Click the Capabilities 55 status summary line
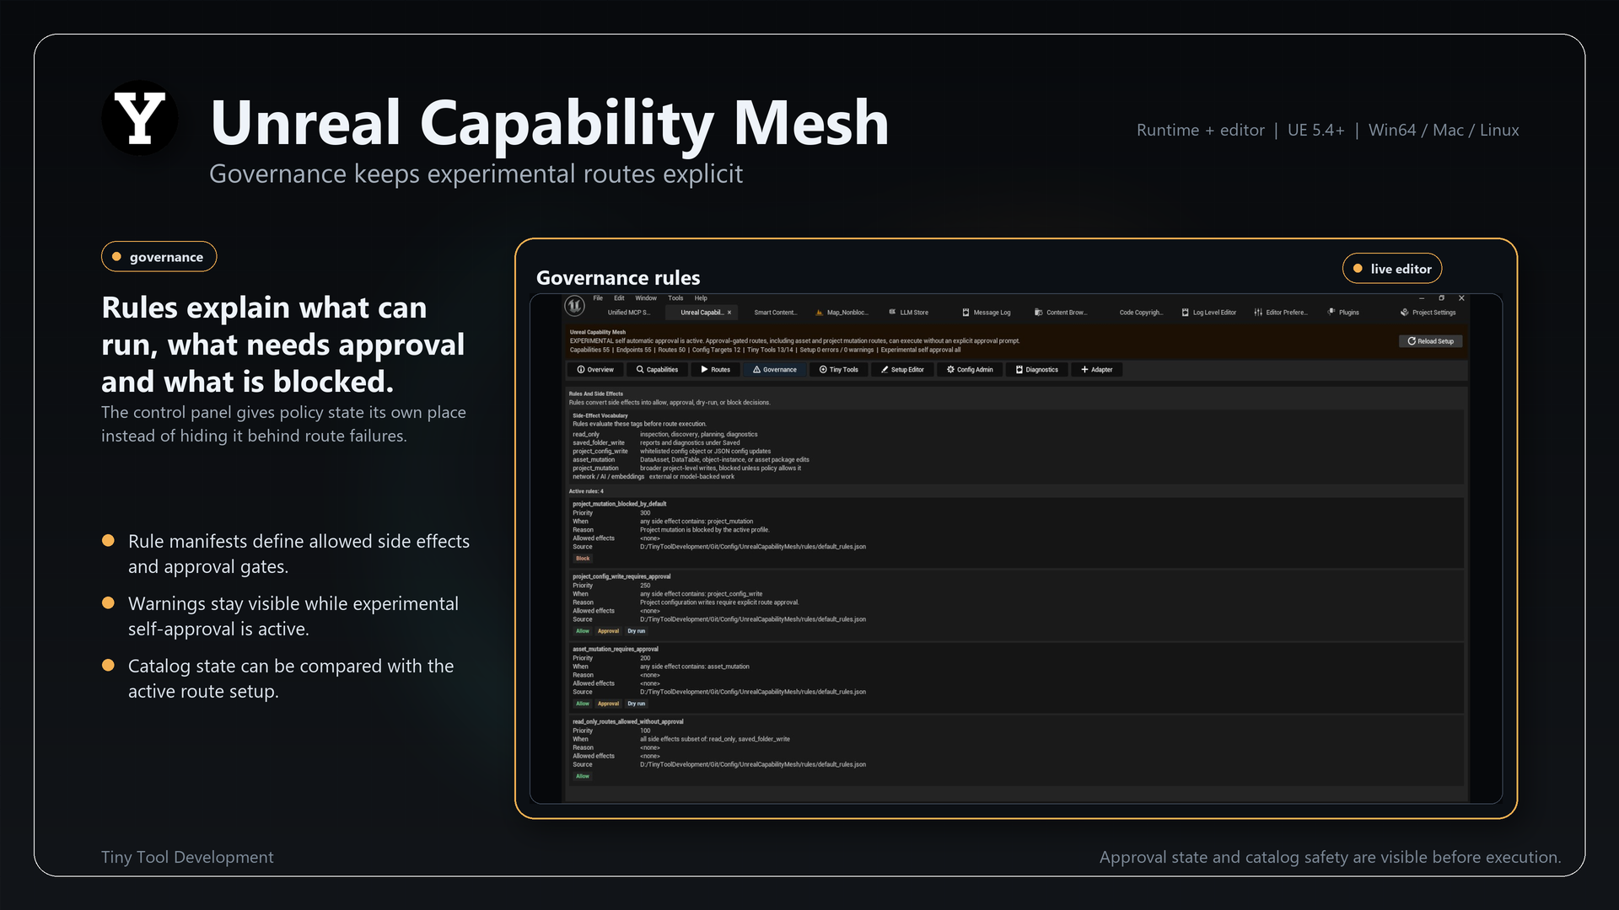 pyautogui.click(x=765, y=350)
